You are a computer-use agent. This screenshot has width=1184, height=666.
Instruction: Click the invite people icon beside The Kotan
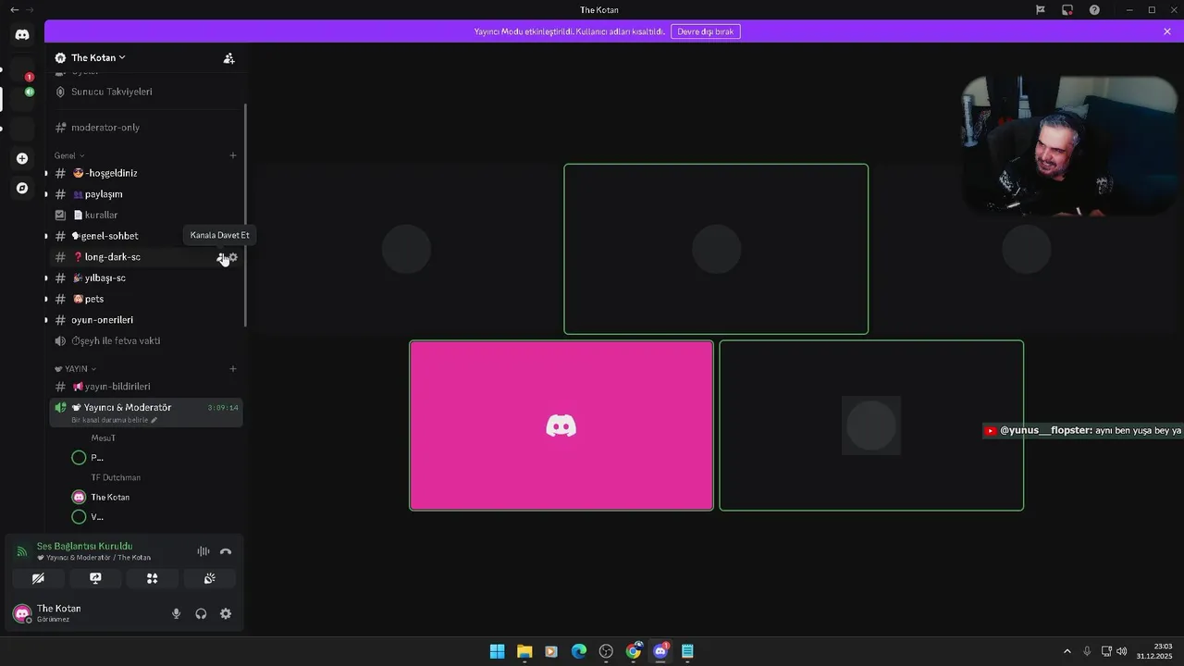pos(228,58)
